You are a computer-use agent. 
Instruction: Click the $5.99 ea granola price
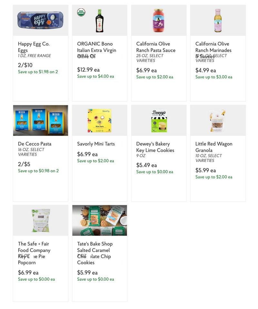click(206, 170)
